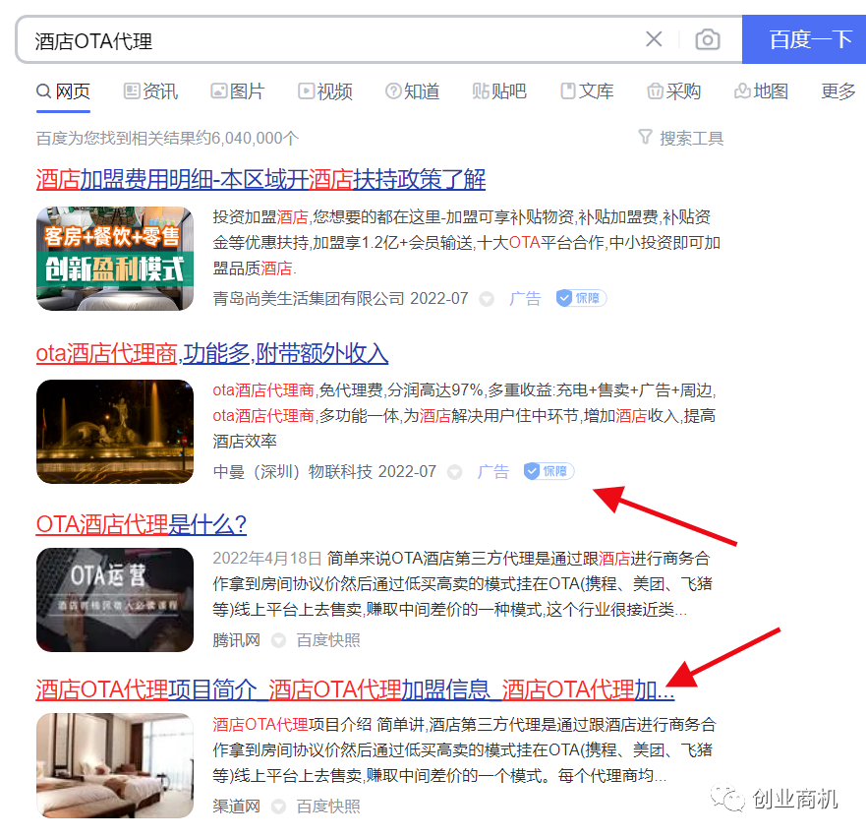
Task: Clear the search box with the X icon
Action: pos(654,39)
